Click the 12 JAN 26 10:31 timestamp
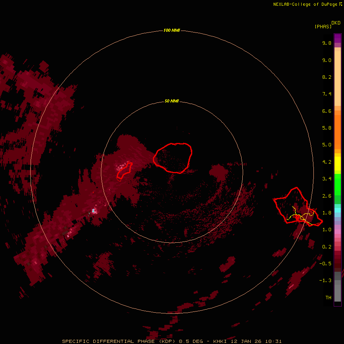This screenshot has height=344, width=344. [256, 341]
